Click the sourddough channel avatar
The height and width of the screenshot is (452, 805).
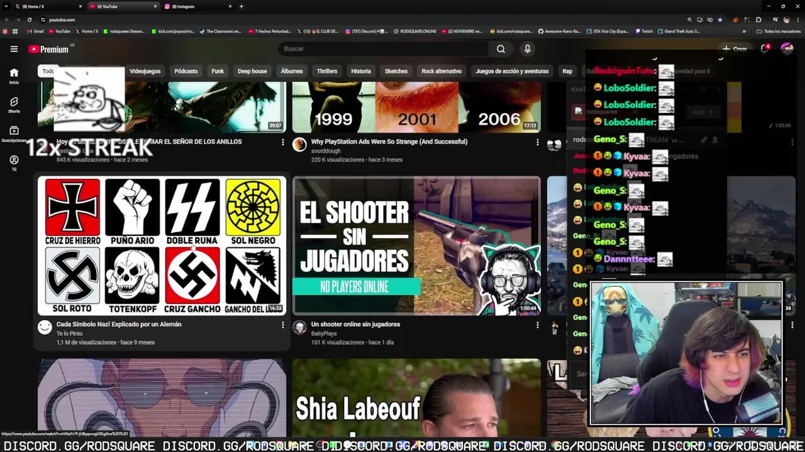click(299, 145)
